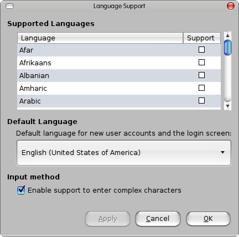Image resolution: width=239 pixels, height=237 pixels.
Task: Tick the Albanian support box
Action: 201,75
